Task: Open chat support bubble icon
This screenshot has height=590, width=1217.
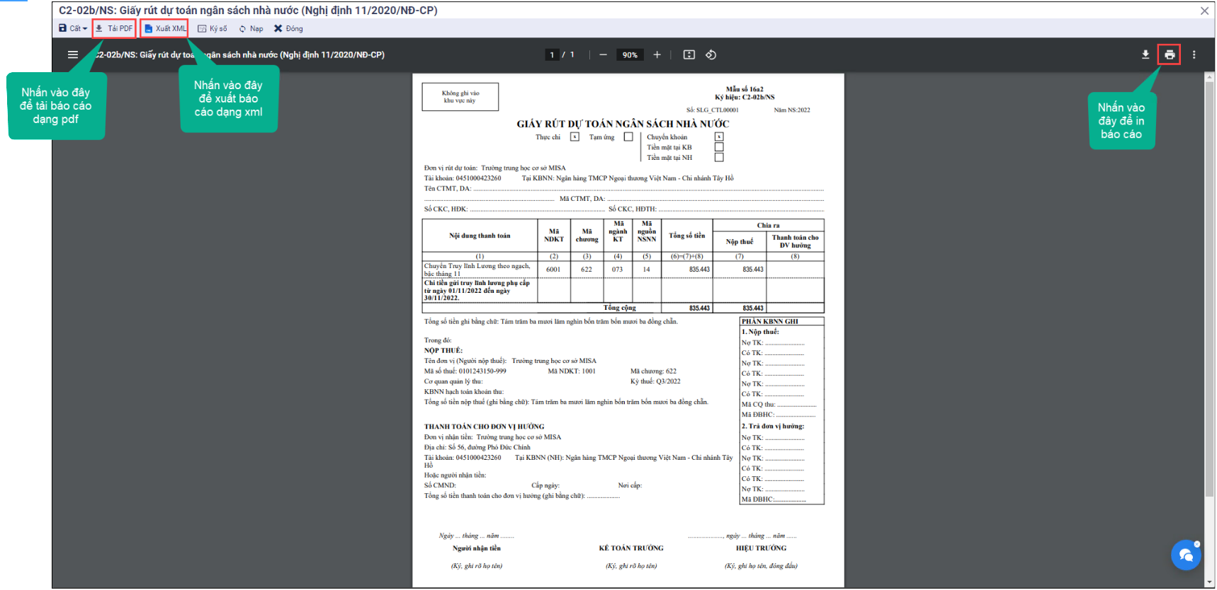Action: pos(1186,555)
